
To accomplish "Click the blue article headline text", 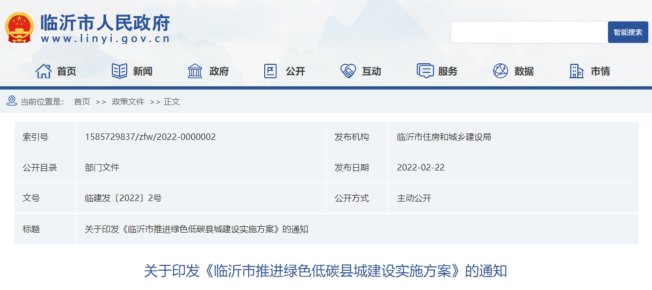I will [325, 271].
